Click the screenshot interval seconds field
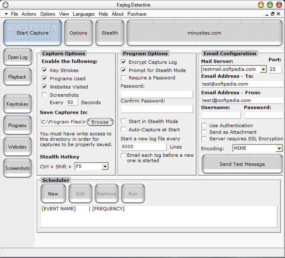 pyautogui.click(x=72, y=102)
